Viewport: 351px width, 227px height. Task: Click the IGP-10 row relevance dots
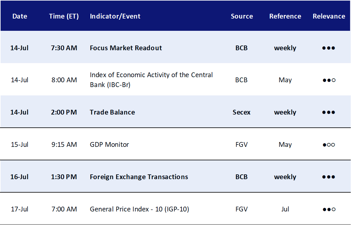(x=329, y=209)
